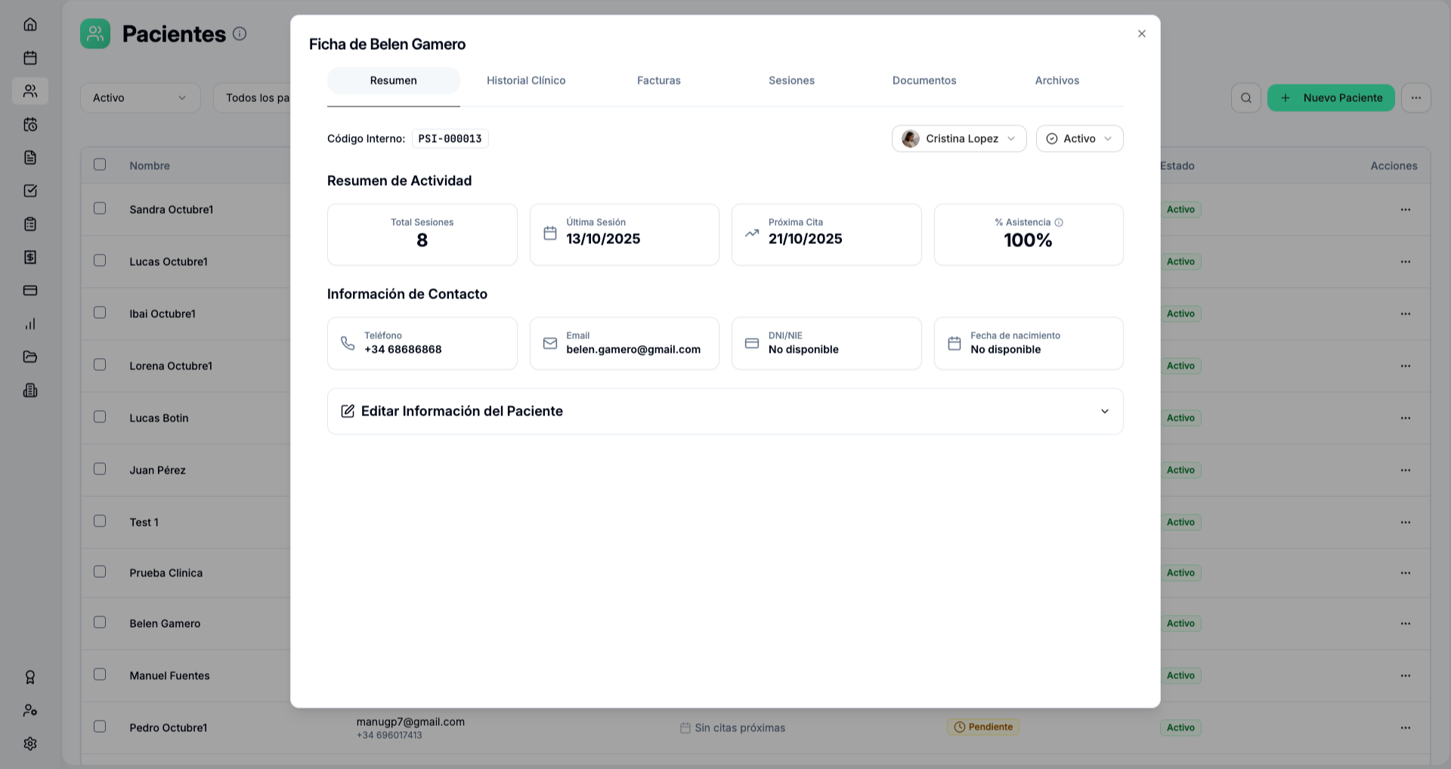Expand Editar Información del Paciente

coord(725,411)
